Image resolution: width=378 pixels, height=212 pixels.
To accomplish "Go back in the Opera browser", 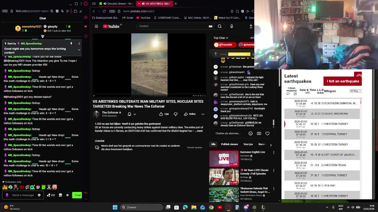I will click(x=94, y=11).
